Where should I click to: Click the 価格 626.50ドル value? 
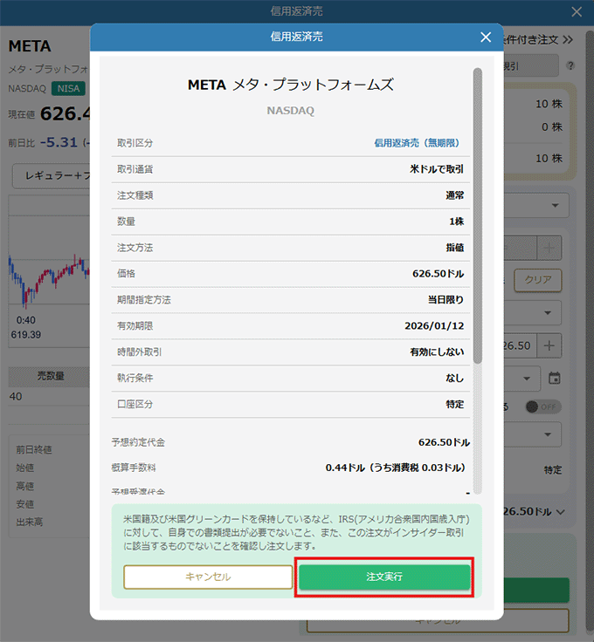point(438,274)
